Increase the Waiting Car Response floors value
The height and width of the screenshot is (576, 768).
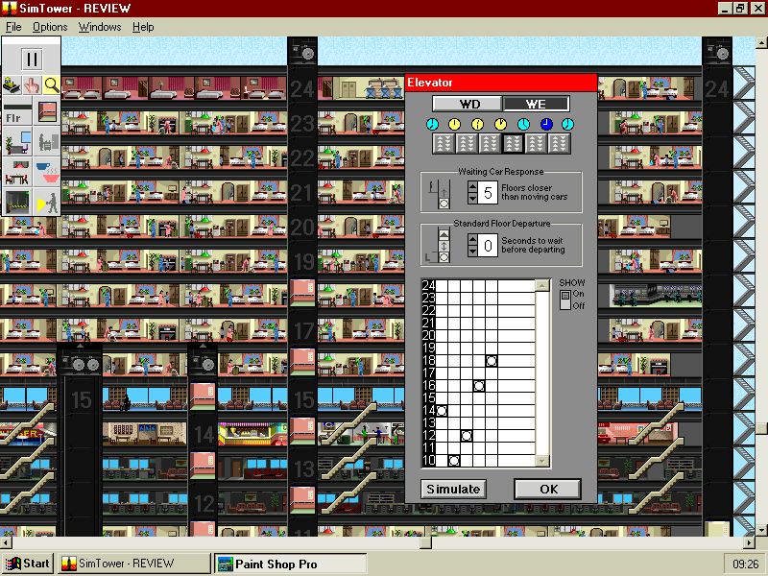[472, 186]
